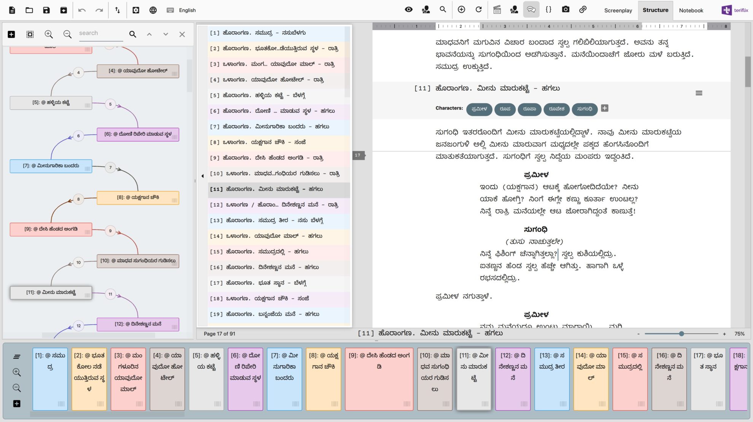The image size is (753, 422).
Task: Open the characters panel icon
Action: (427, 10)
